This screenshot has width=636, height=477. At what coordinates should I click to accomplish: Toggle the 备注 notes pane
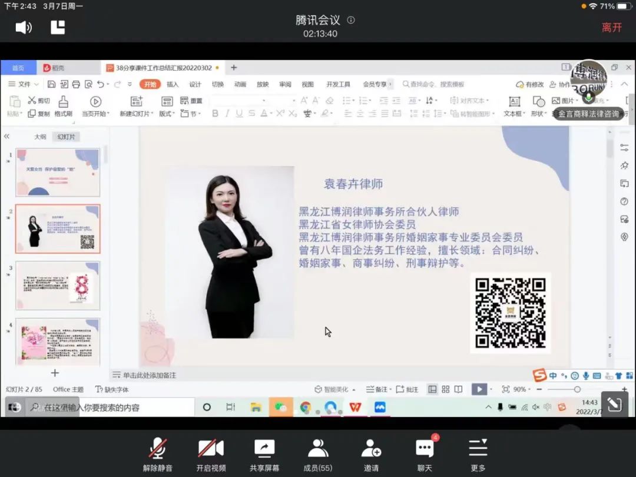[379, 389]
